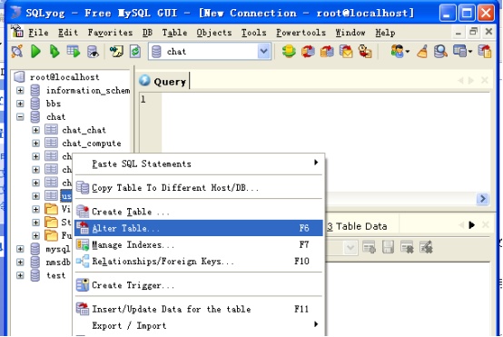
Task: Open the Export / Import submenu
Action: pos(199,325)
